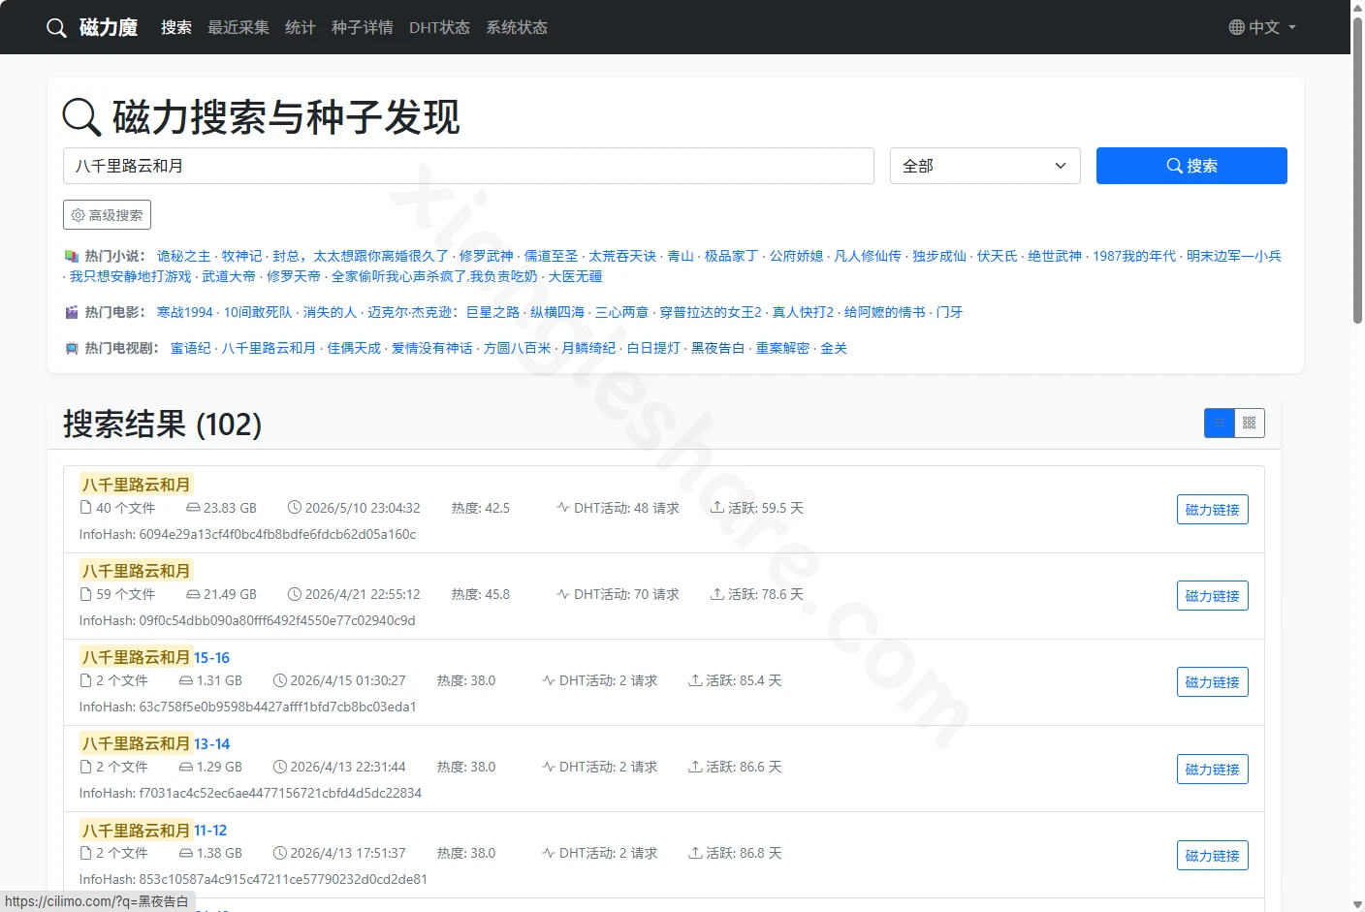
Task: Open the 搜索 nav tab
Action: [176, 27]
